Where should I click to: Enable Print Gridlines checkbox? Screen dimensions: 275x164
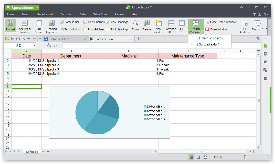[x=85, y=29]
